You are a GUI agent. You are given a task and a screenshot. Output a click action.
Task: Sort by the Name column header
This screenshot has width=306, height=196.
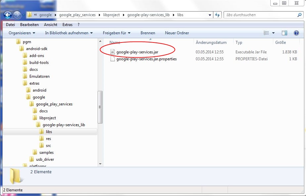(x=115, y=42)
